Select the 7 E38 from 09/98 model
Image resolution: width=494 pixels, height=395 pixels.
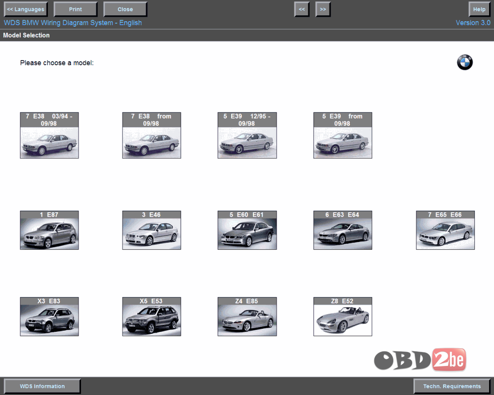tap(152, 135)
